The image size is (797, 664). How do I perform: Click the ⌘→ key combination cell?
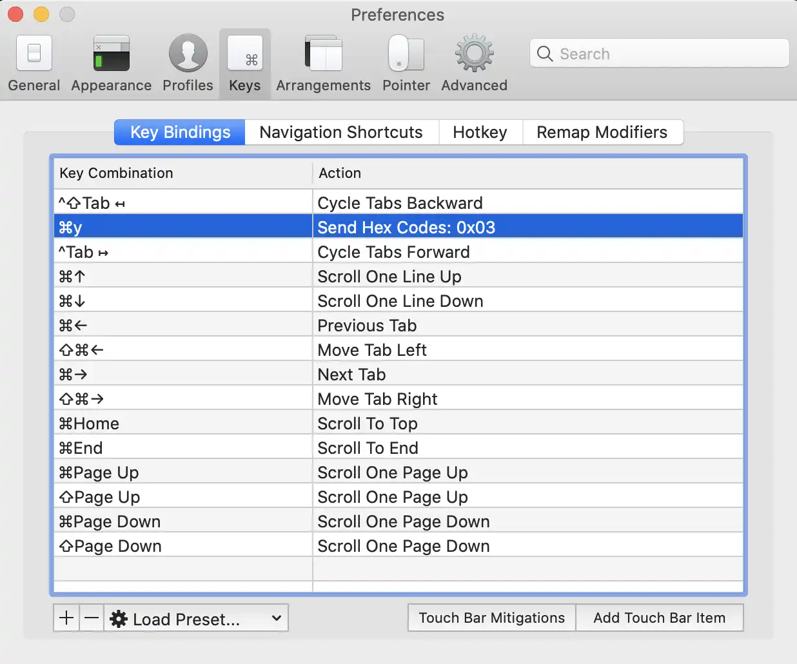click(x=183, y=374)
